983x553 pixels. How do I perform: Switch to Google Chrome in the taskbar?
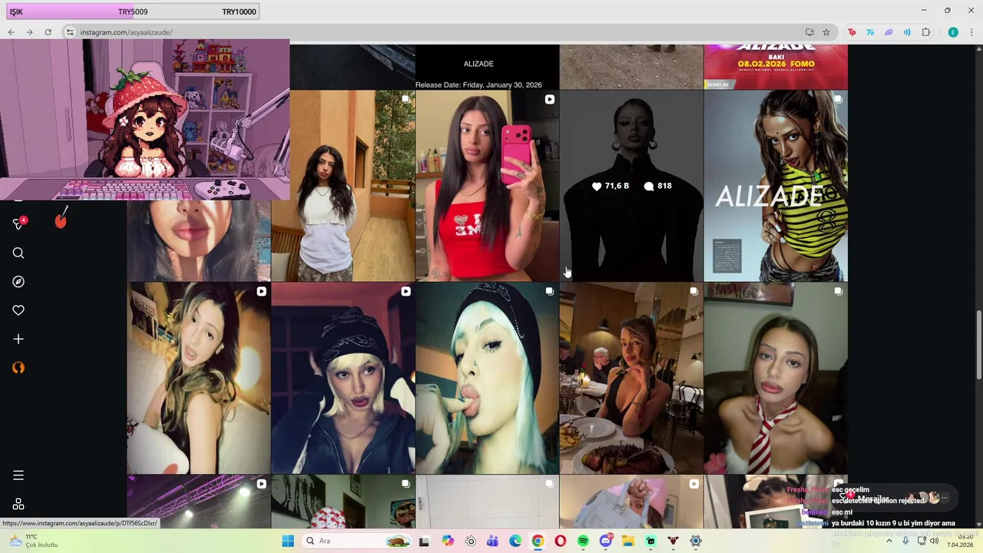(538, 541)
